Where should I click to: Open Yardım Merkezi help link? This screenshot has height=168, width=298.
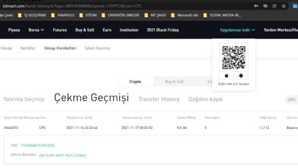pyautogui.click(x=281, y=30)
